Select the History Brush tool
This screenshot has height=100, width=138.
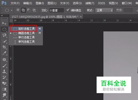(4, 77)
